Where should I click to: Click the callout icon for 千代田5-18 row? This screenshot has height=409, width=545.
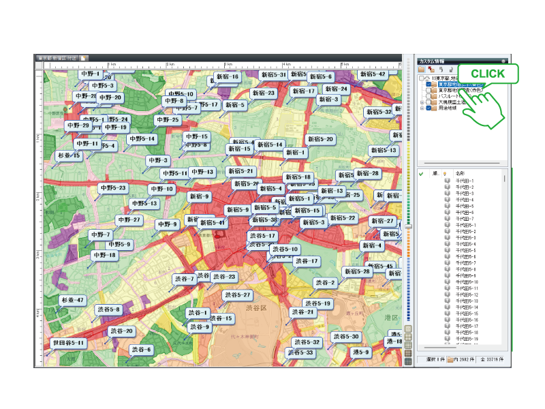[x=448, y=333]
